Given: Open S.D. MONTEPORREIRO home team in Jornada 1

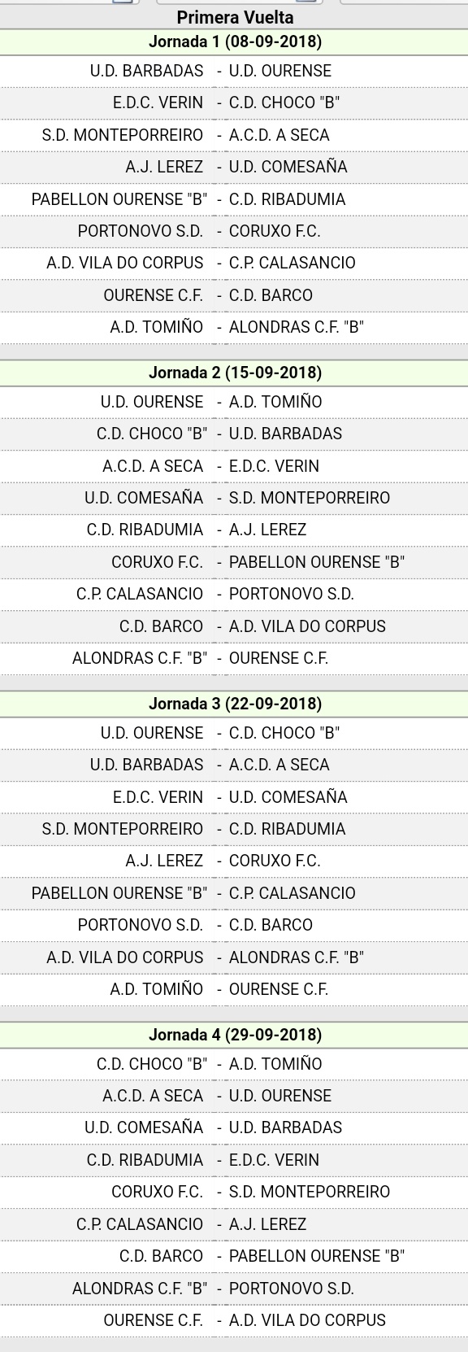Looking at the screenshot, I should pyautogui.click(x=123, y=135).
